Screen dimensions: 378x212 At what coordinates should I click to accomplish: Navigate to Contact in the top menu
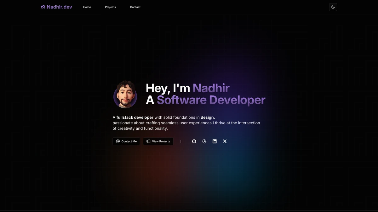(x=135, y=7)
